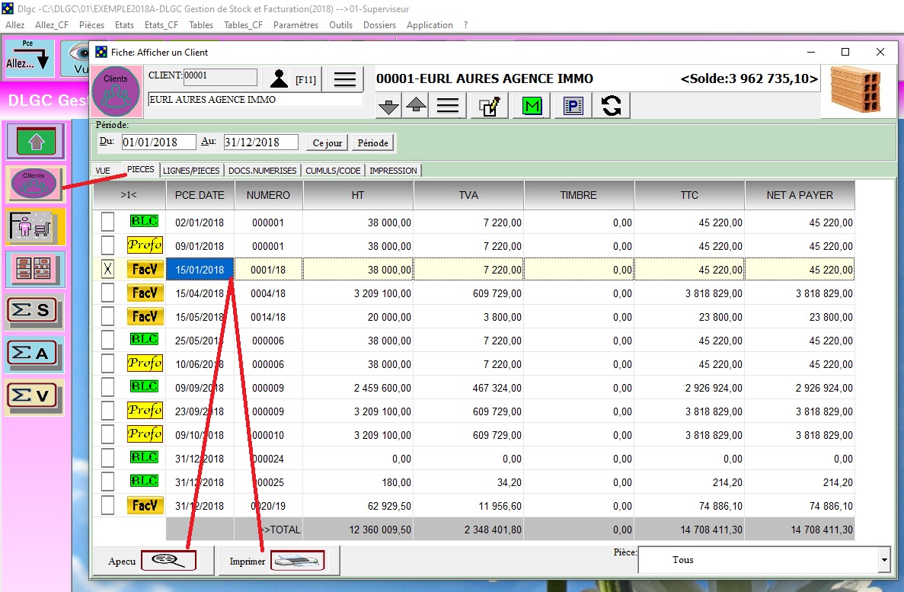
Task: Click the Du start date field
Action: 158,142
